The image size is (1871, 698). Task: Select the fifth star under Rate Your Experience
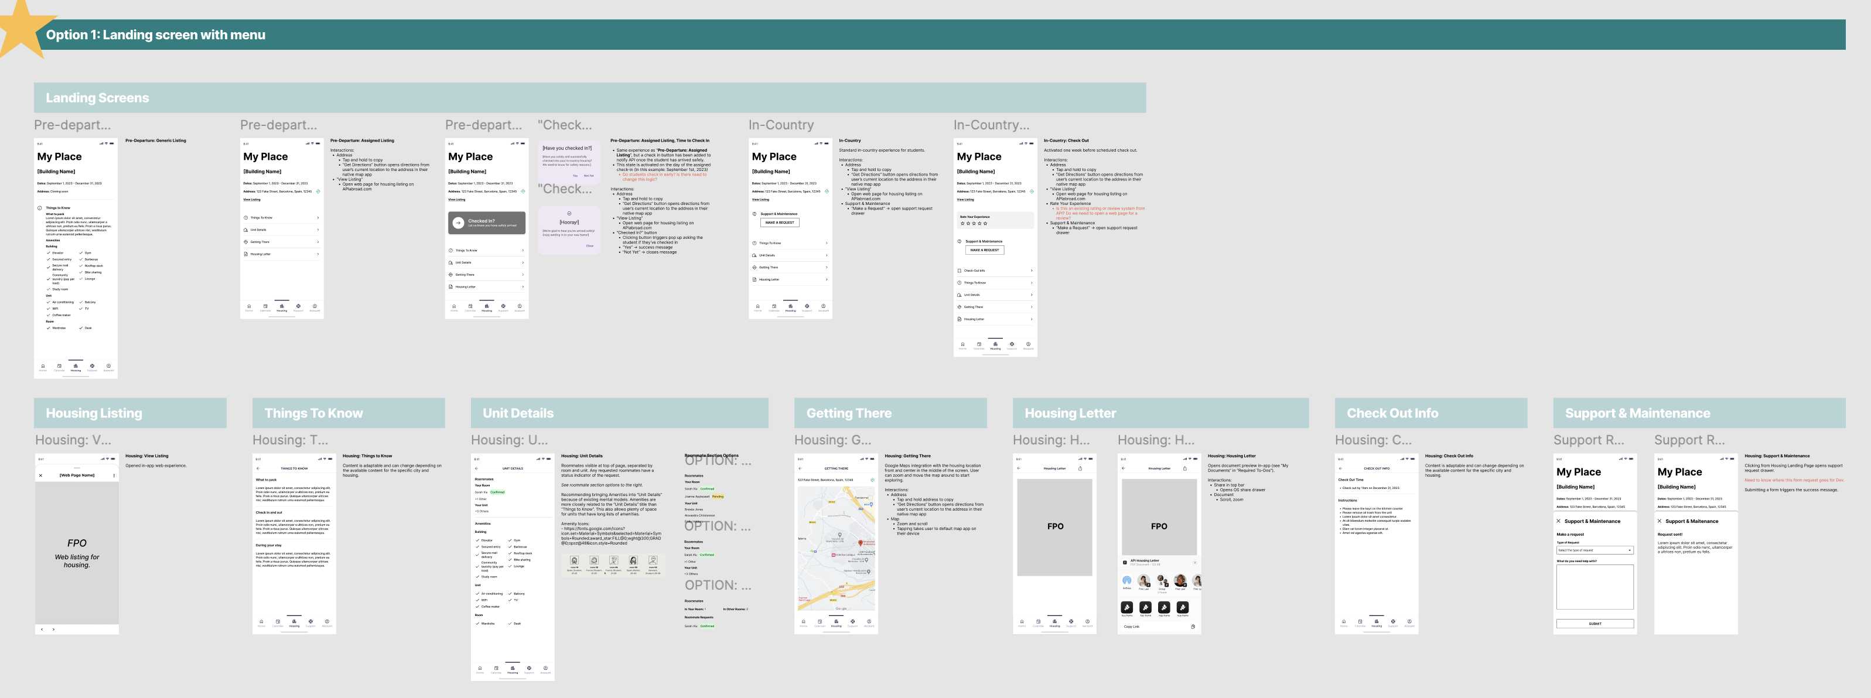[x=986, y=224]
